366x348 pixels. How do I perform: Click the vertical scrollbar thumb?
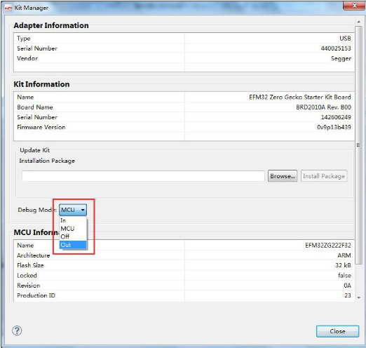point(358,145)
